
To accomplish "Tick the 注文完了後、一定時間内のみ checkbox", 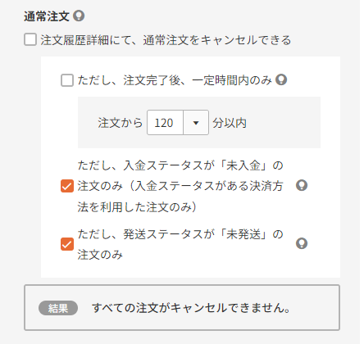I will [67, 80].
